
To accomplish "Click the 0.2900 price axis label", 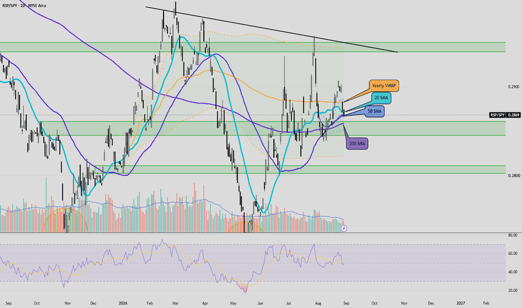I will click(514, 87).
